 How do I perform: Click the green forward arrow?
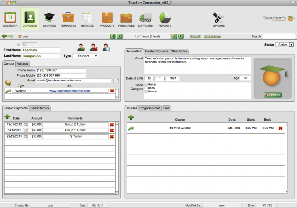pos(11,36)
